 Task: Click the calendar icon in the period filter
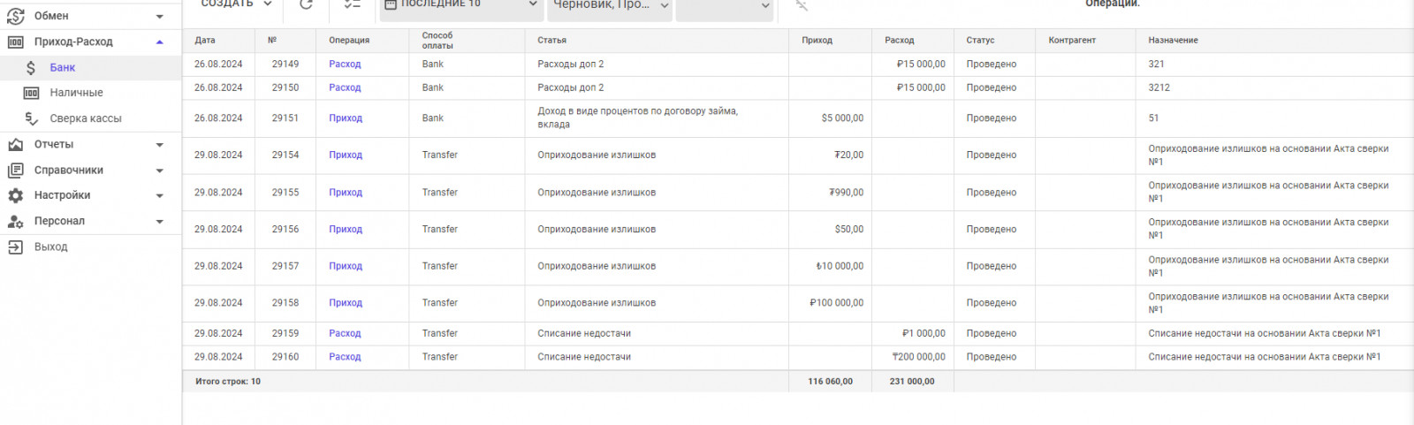coord(391,4)
